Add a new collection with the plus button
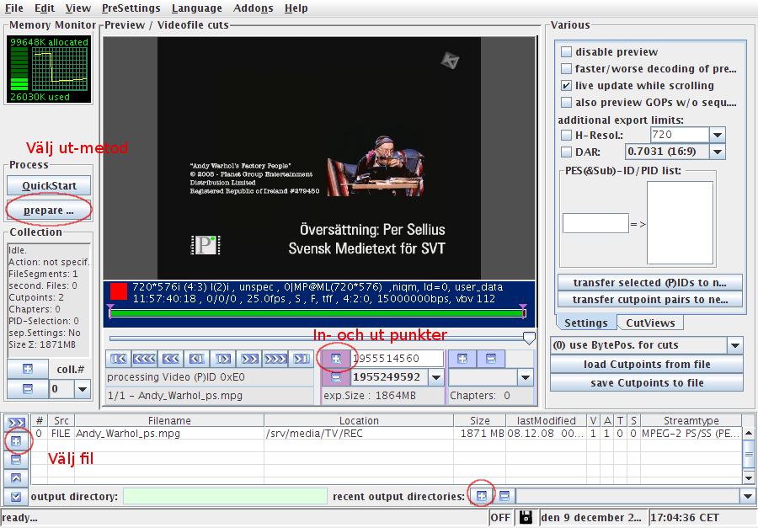Viewport: 758px width, 528px height. pyautogui.click(x=28, y=370)
